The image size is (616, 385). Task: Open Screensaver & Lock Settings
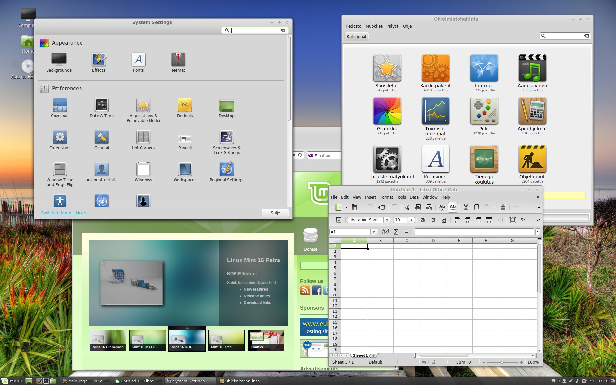(x=227, y=142)
